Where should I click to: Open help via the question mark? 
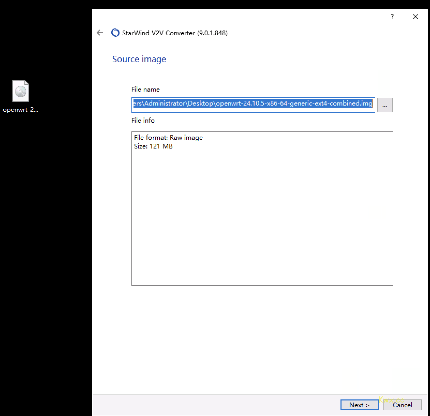392,17
